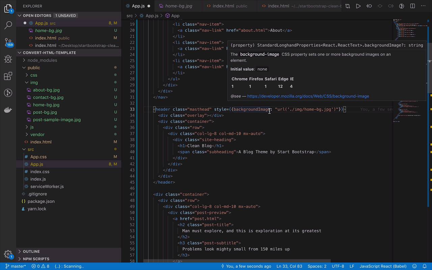The width and height of the screenshot is (432, 270).
Task: Change the UTF-8 file encoding
Action: point(338,266)
